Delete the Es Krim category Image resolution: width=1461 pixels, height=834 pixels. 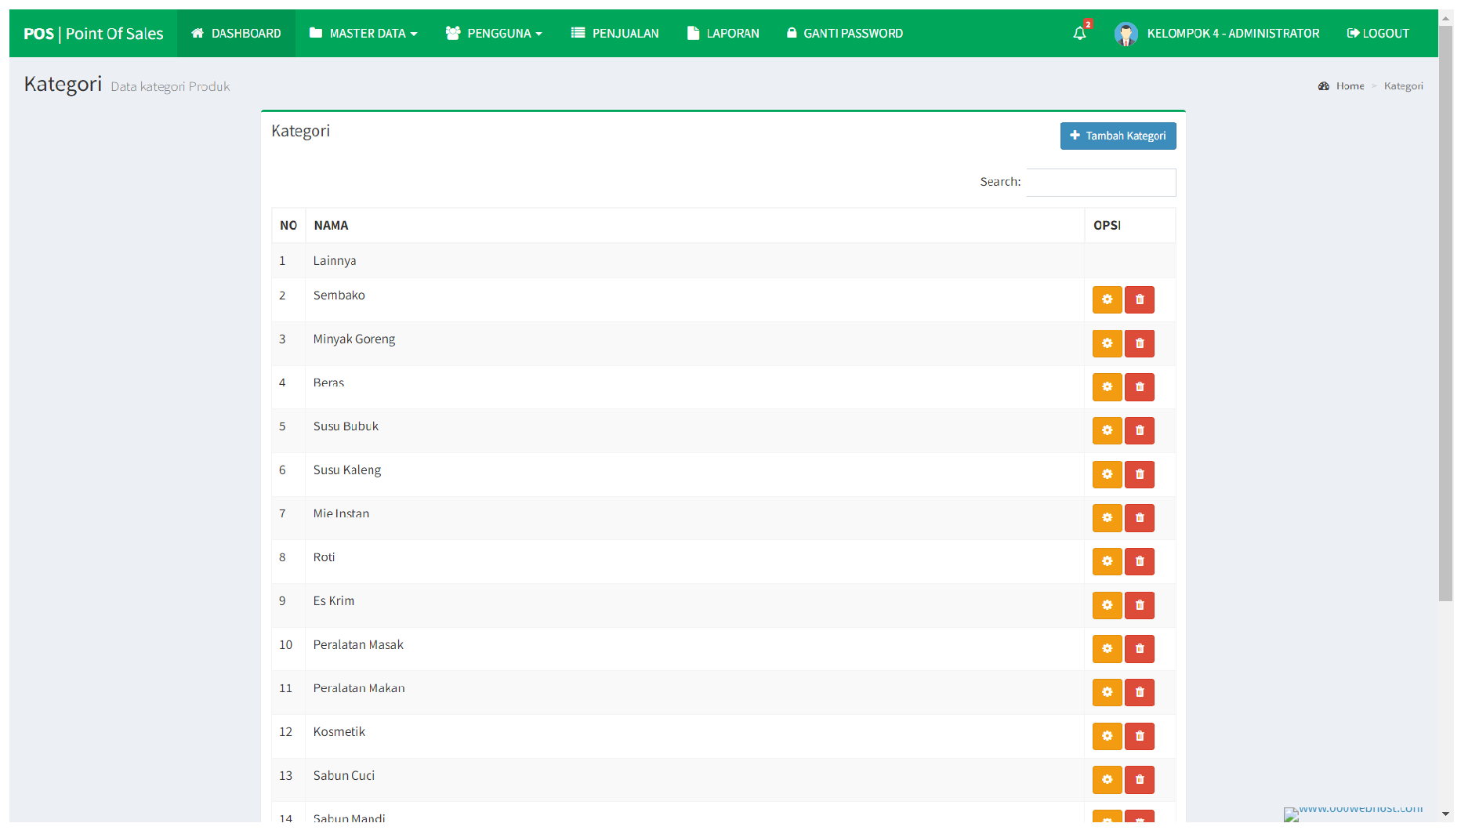click(x=1139, y=605)
